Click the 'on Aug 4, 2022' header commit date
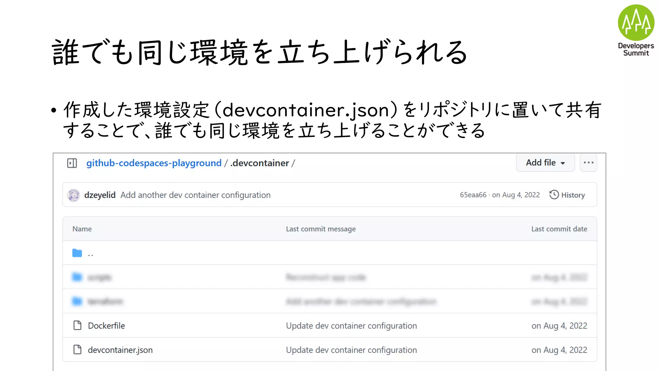This screenshot has height=371, width=659. [516, 195]
